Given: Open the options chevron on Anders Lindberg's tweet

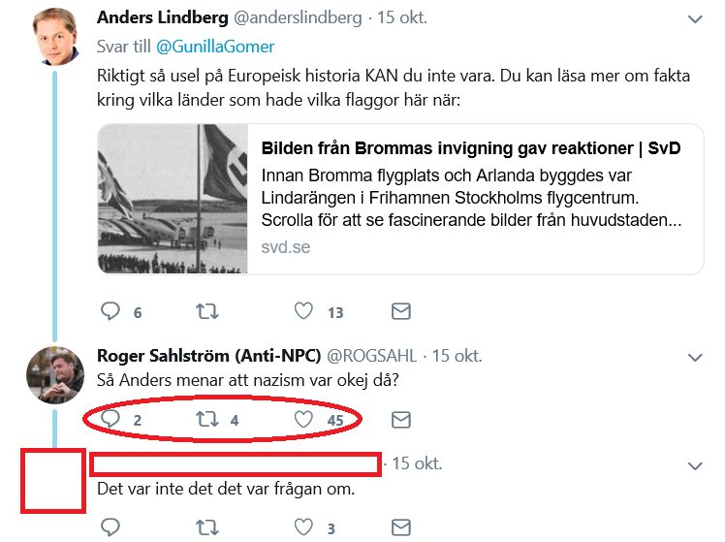Looking at the screenshot, I should tap(694, 18).
